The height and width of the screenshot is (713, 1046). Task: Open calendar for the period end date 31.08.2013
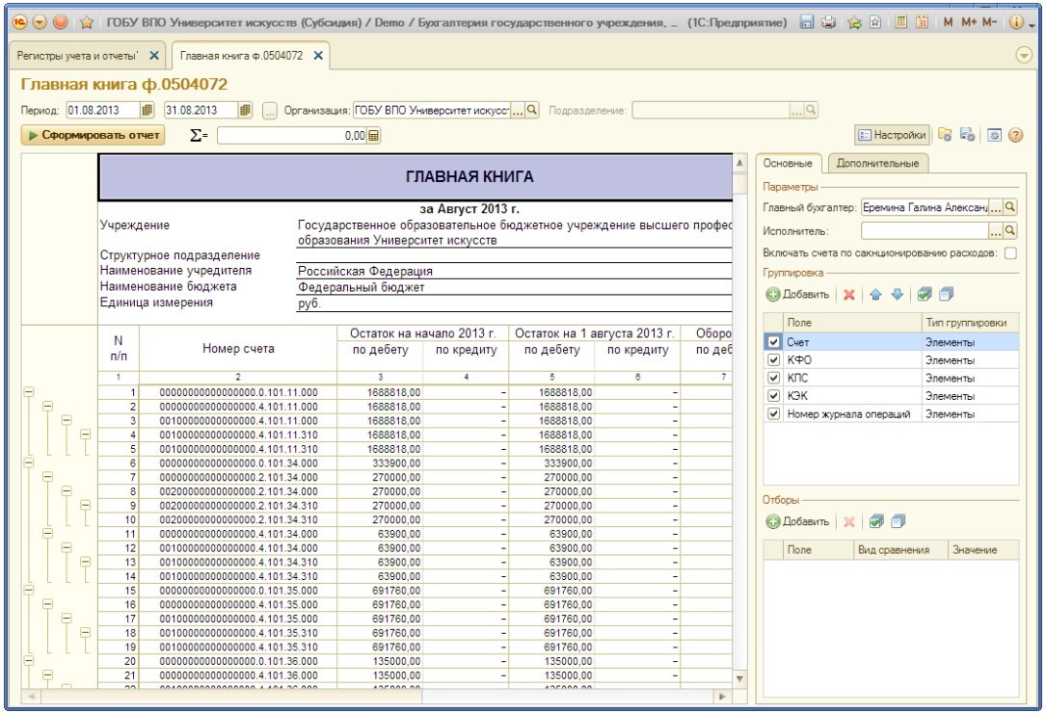coord(246,110)
